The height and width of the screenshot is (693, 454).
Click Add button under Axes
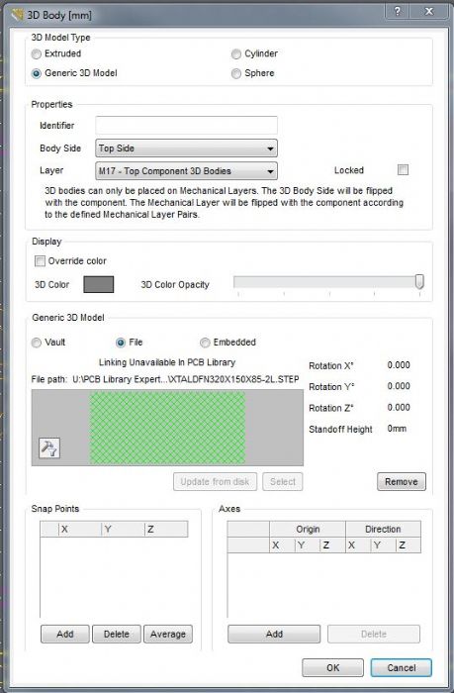(x=274, y=634)
